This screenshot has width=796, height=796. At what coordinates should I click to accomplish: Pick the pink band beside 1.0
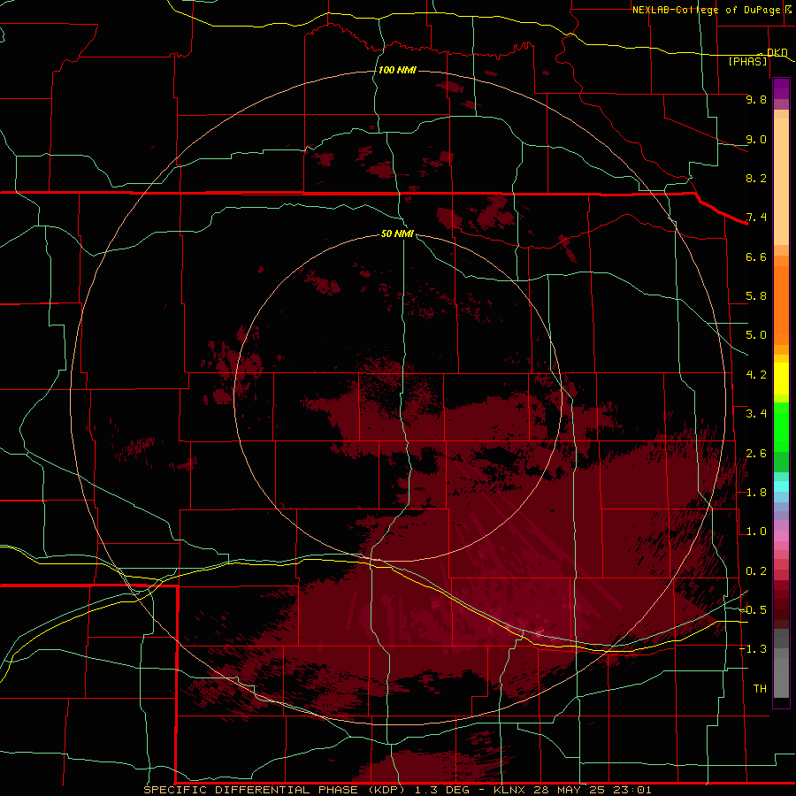pos(781,536)
